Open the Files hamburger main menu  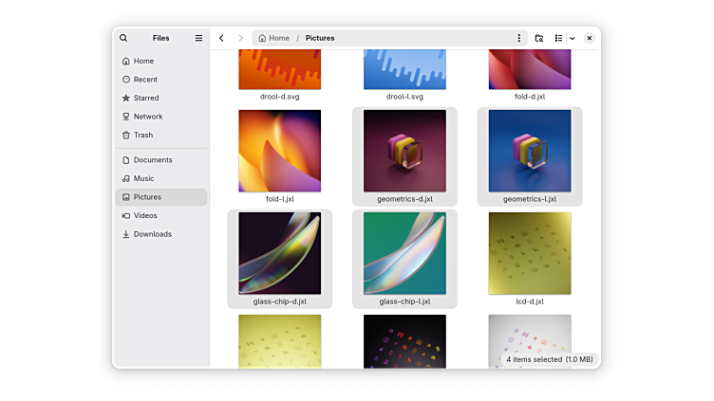198,38
